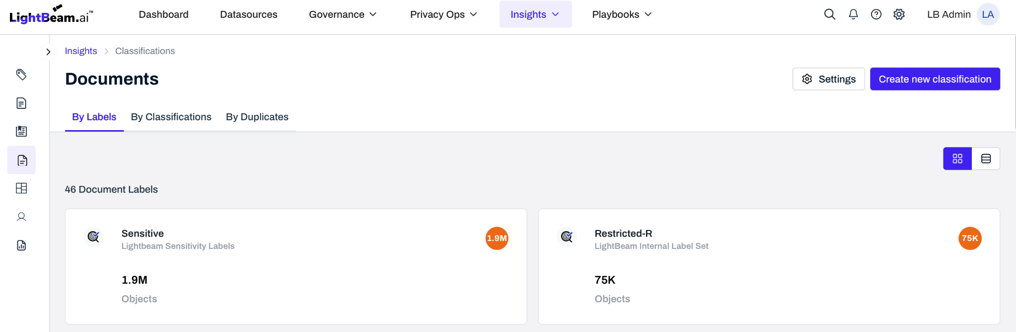Click the orange 1.9M count badge
This screenshot has height=332, width=1016.
(497, 238)
